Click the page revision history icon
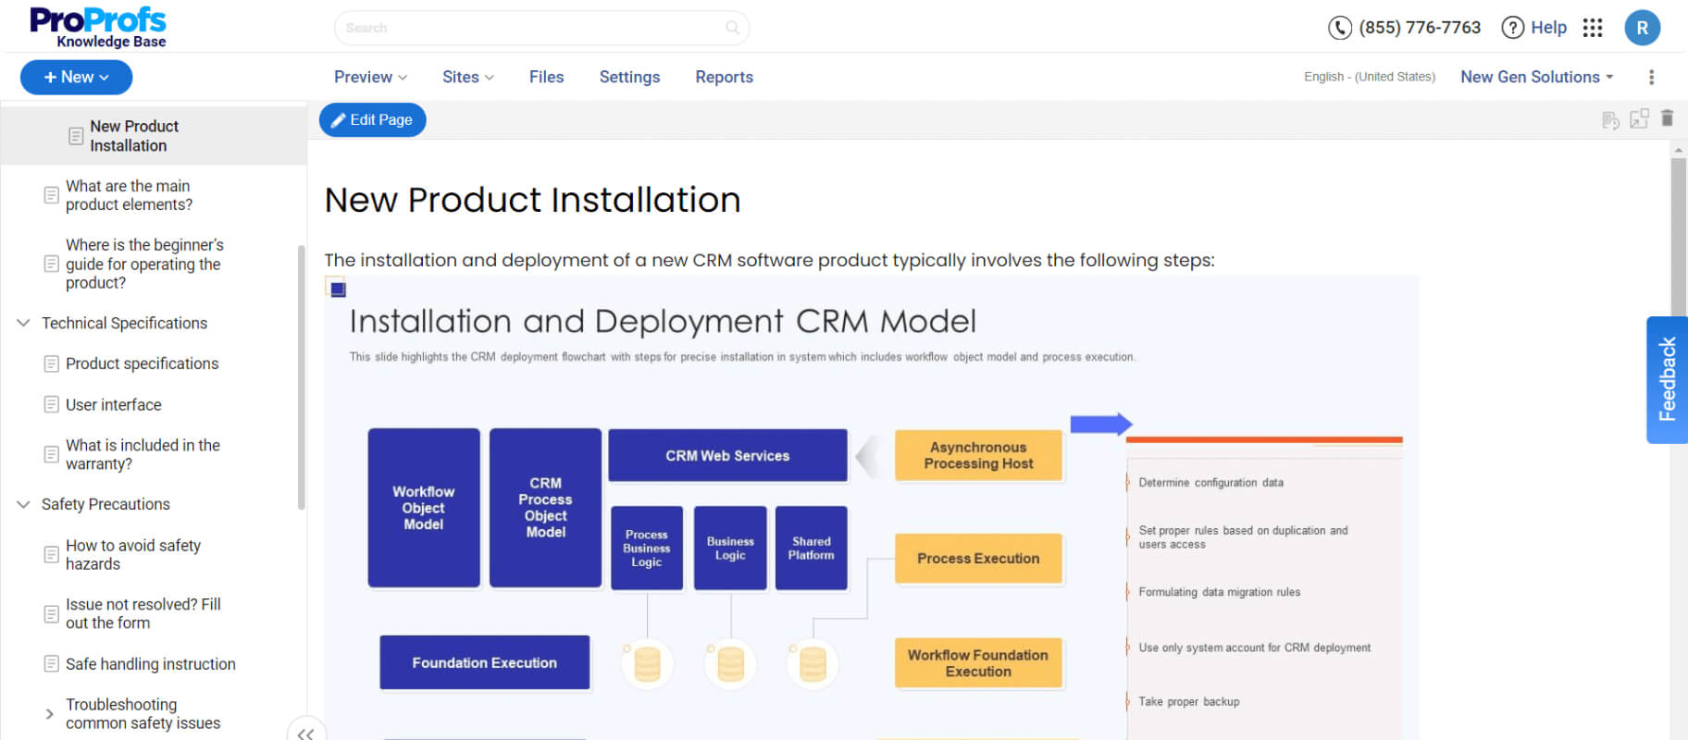Viewport: 1688px width, 740px height. tap(1610, 119)
